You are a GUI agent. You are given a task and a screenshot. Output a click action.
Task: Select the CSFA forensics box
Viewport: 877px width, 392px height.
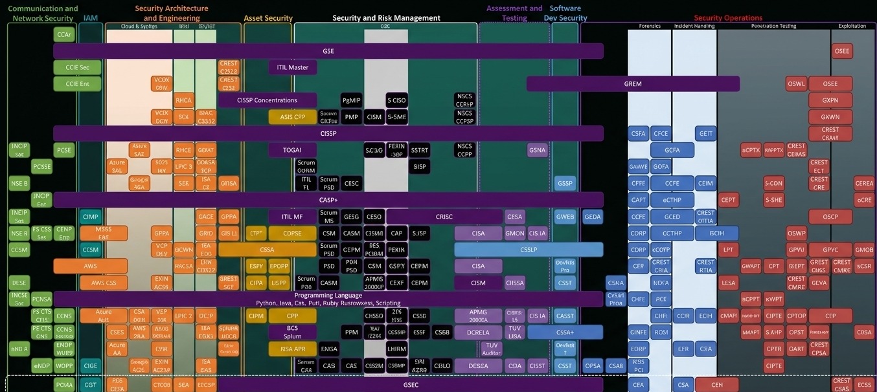click(638, 134)
